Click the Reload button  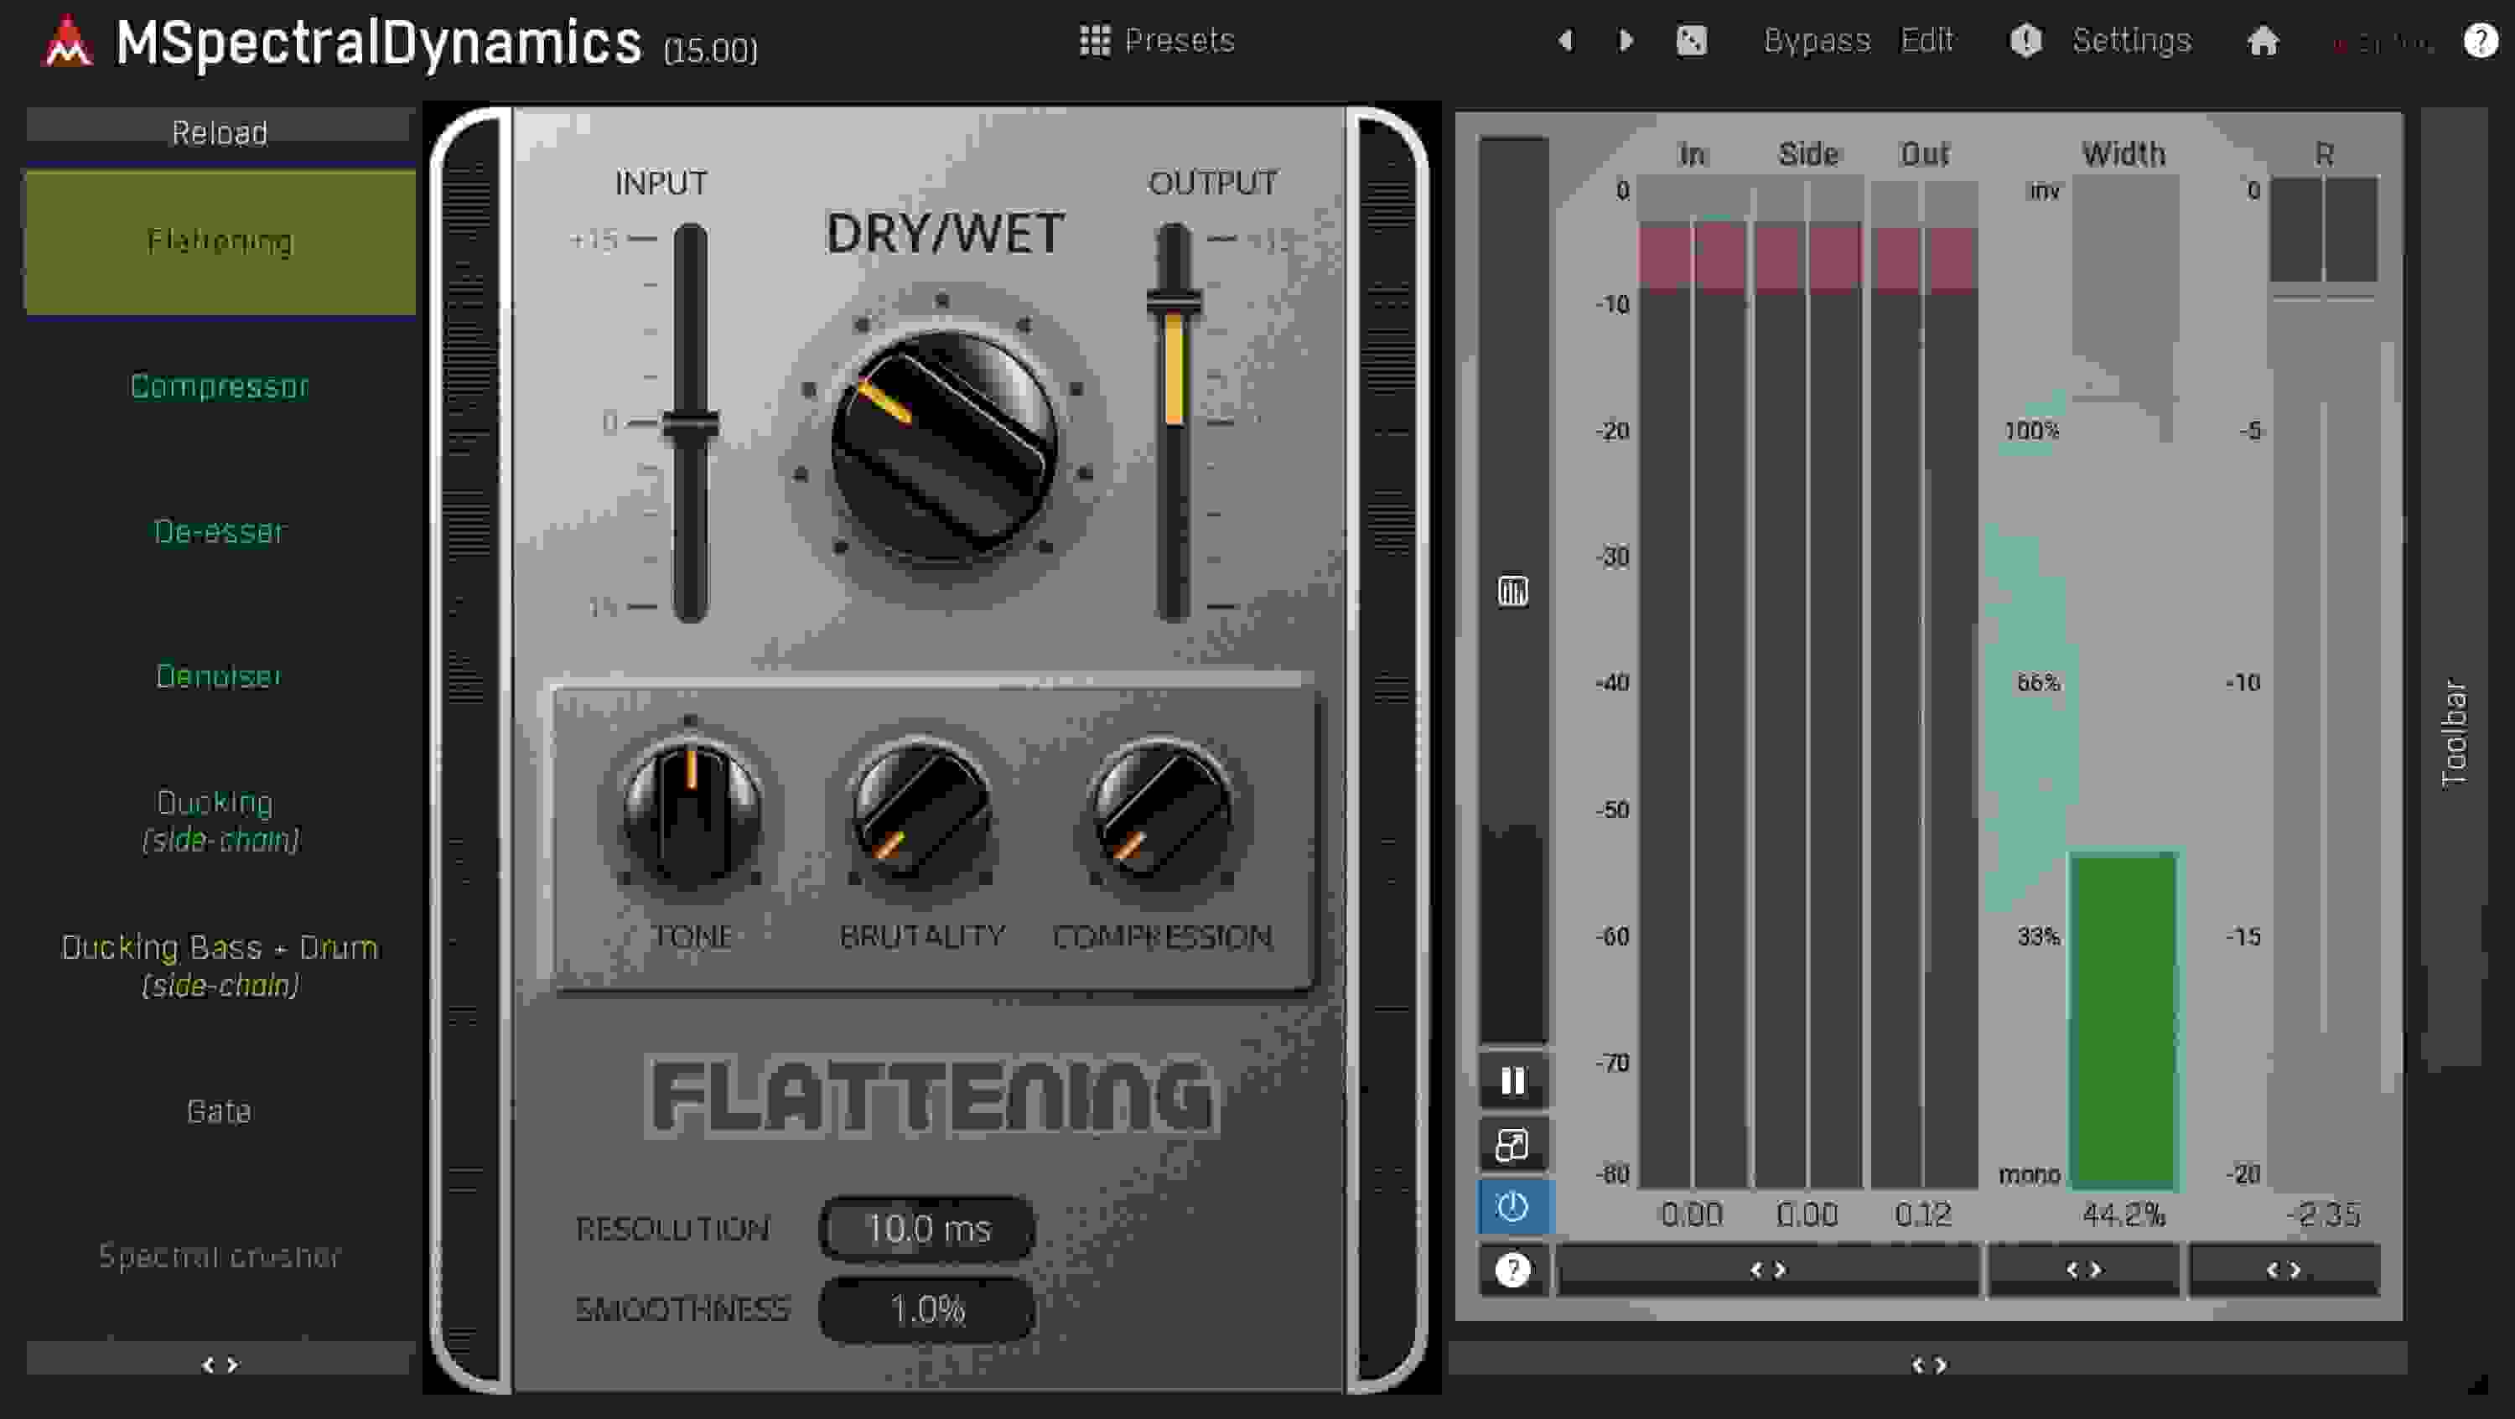click(x=219, y=131)
